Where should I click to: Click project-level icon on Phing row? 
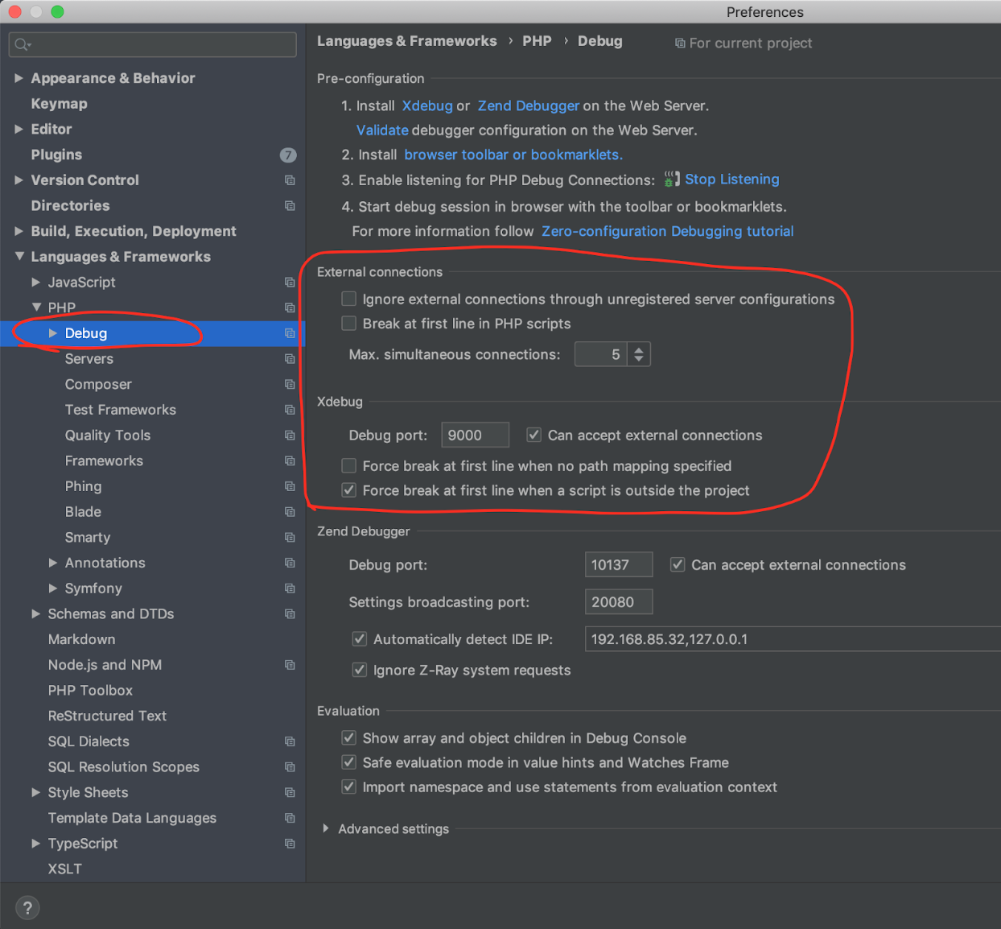290,486
